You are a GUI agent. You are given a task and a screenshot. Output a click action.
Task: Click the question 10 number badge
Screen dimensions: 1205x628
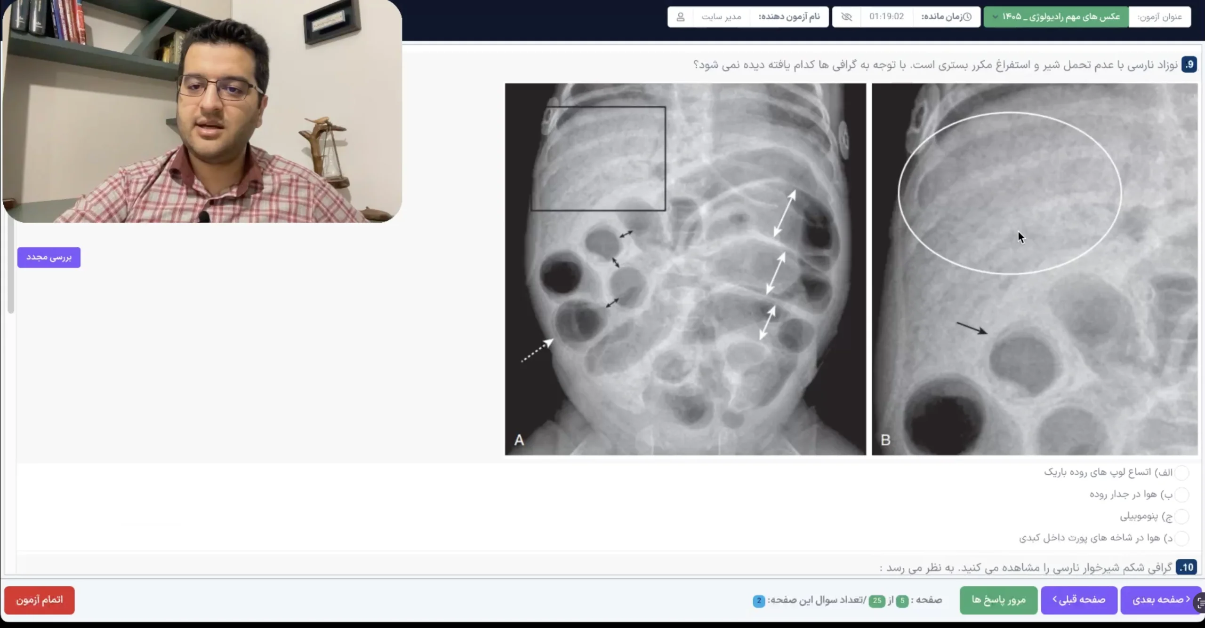(1186, 567)
